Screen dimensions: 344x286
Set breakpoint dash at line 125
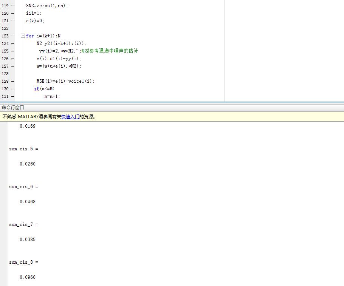coord(13,51)
